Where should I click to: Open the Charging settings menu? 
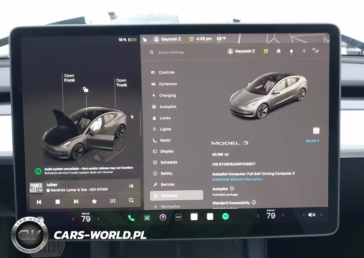[167, 95]
